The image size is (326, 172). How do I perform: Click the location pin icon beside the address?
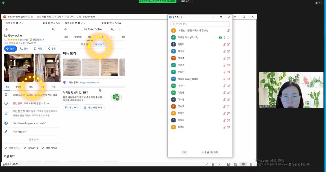point(6,95)
